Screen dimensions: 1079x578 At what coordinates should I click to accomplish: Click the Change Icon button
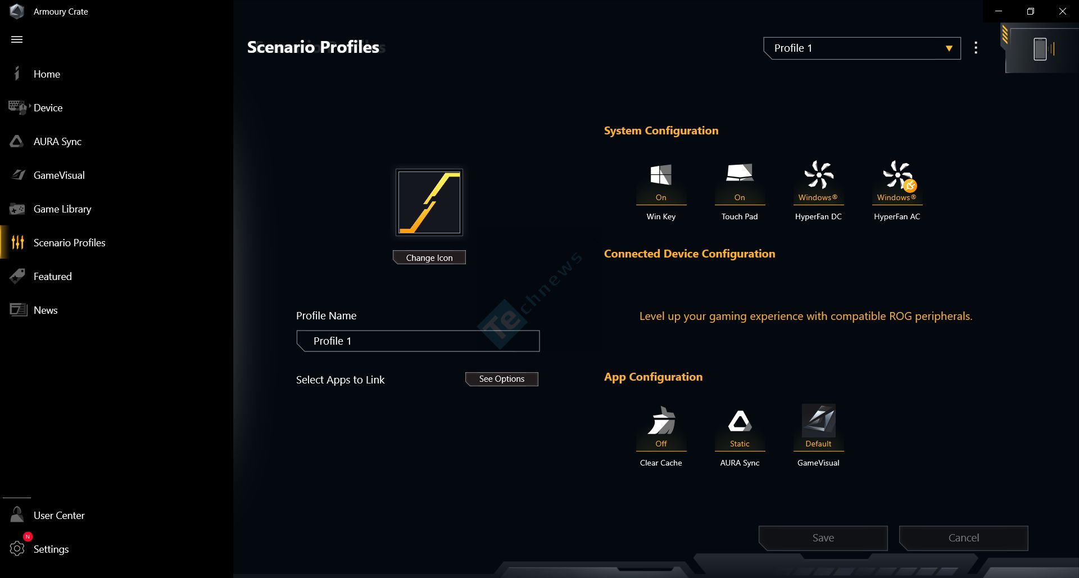coord(429,258)
